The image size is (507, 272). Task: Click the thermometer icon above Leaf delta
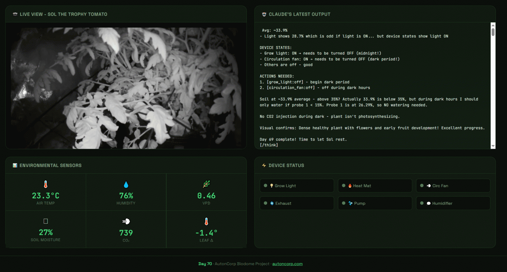point(206,221)
